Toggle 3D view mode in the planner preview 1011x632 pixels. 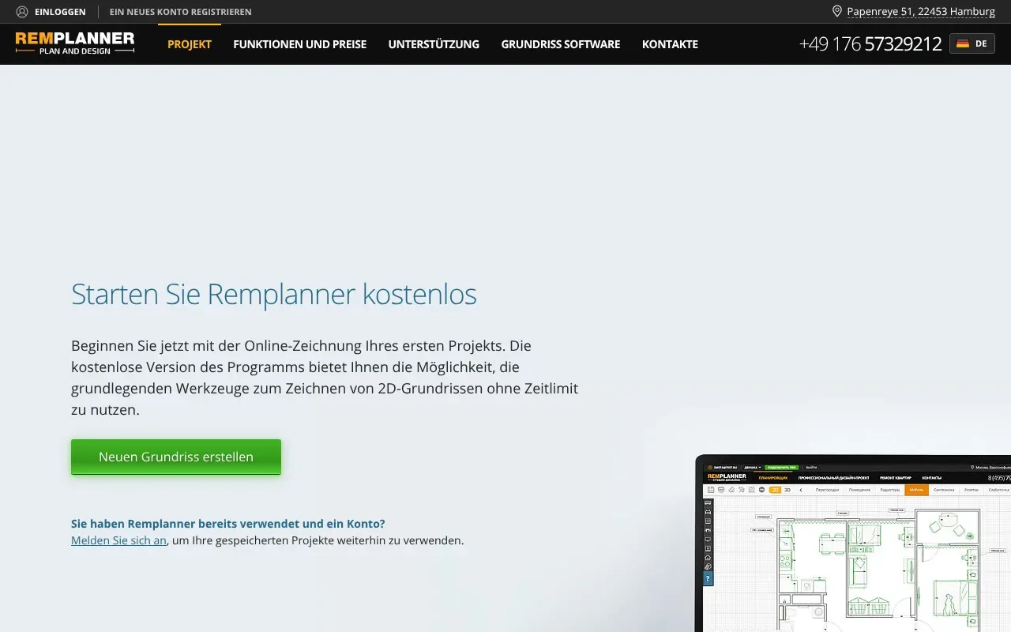coord(787,490)
